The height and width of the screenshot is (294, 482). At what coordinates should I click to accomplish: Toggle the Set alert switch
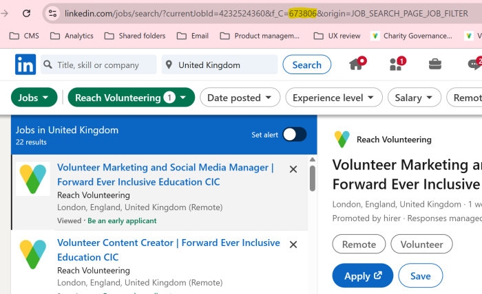tap(295, 135)
